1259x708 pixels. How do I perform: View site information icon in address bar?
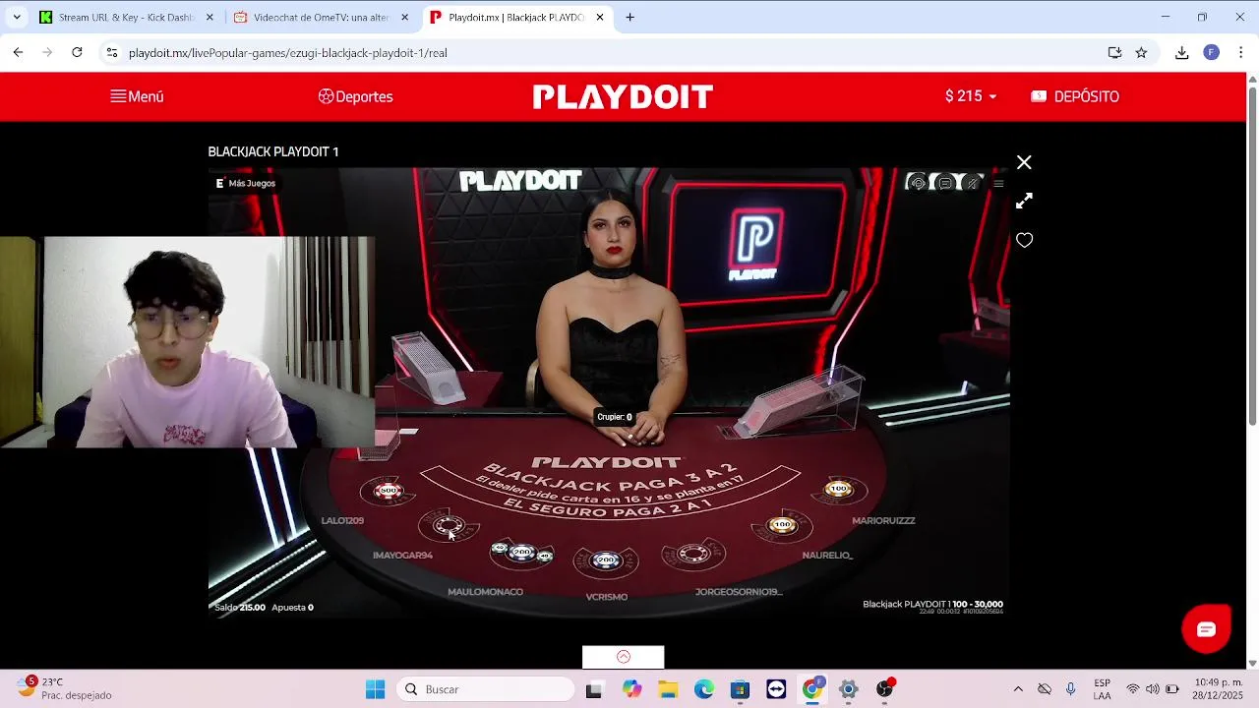[x=112, y=52]
